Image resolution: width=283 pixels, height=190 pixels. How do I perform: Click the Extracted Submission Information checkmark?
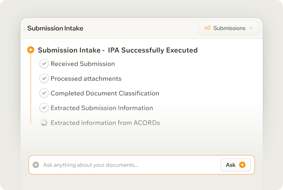[x=44, y=108]
